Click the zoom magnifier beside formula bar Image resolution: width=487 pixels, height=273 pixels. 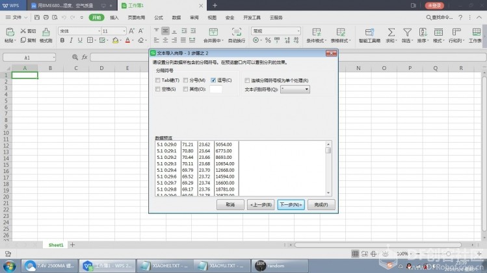75,57
